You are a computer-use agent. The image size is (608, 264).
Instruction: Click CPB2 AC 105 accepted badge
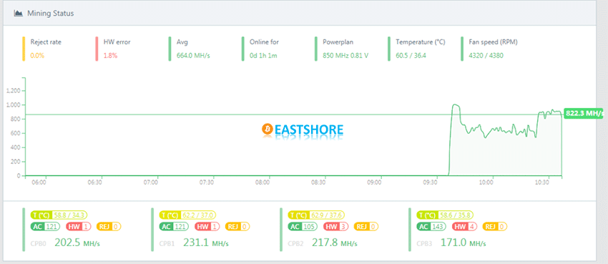[x=303, y=226]
